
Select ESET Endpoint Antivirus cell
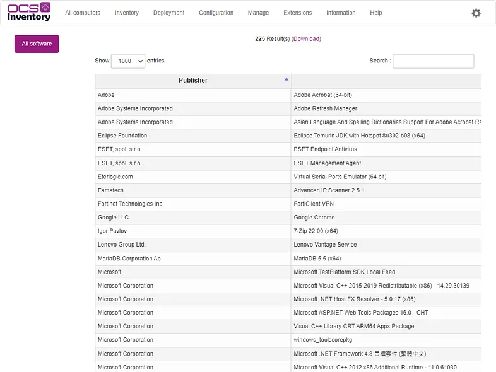click(x=386, y=149)
